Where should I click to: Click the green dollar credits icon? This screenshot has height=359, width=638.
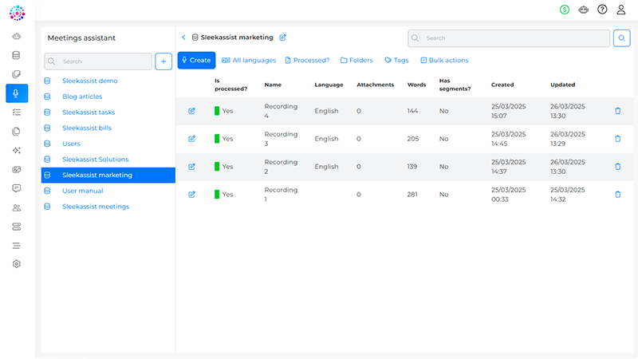click(x=565, y=10)
